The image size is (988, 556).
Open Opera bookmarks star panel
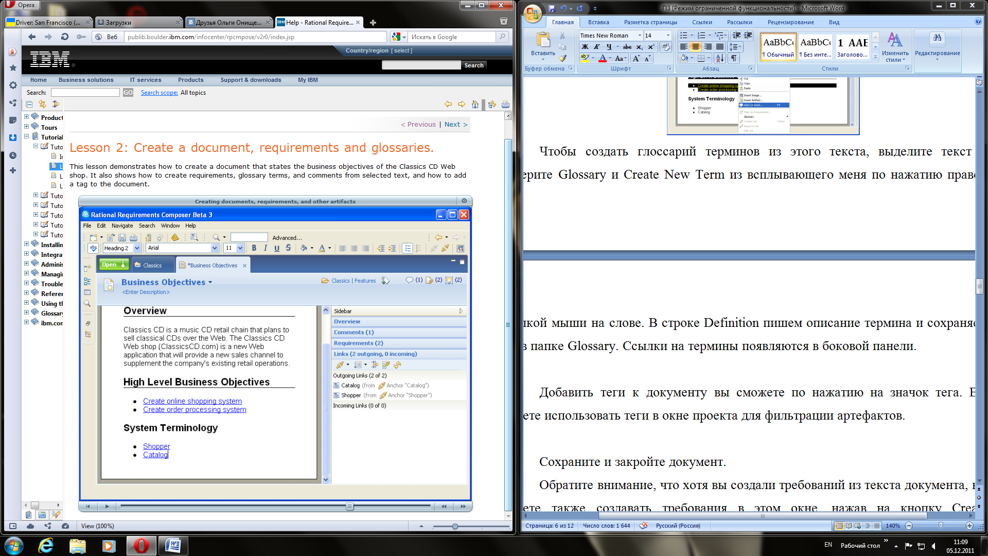click(13, 68)
